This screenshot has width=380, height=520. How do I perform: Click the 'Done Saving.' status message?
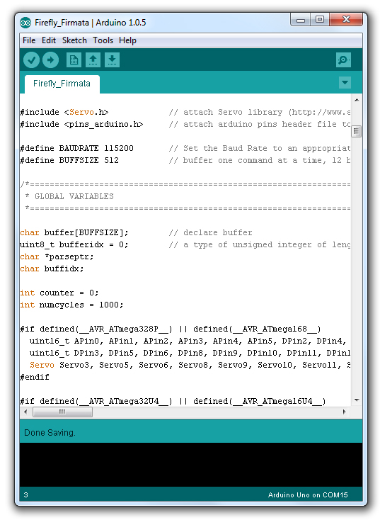click(50, 433)
